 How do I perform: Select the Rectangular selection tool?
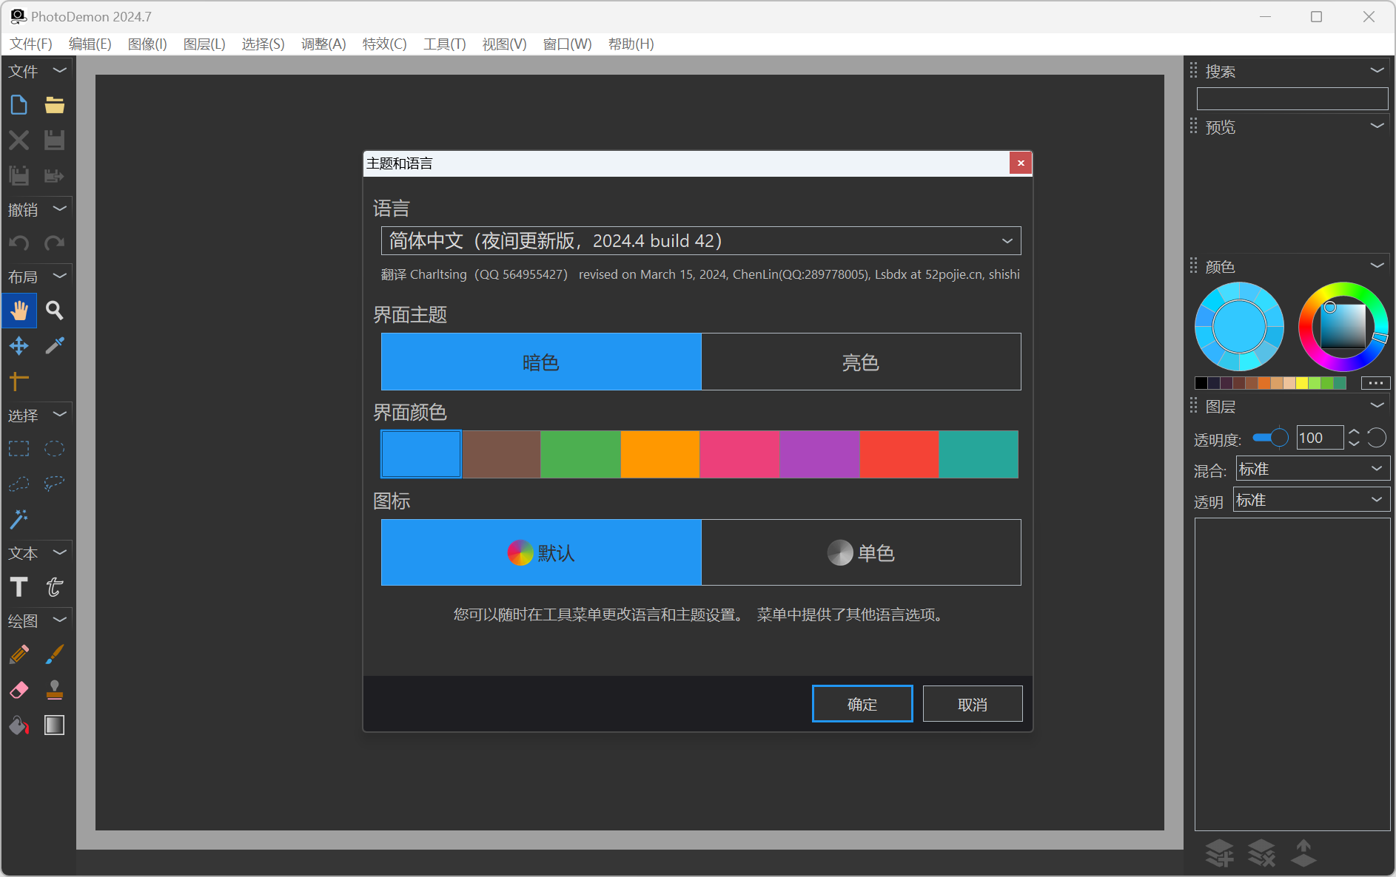coord(19,449)
